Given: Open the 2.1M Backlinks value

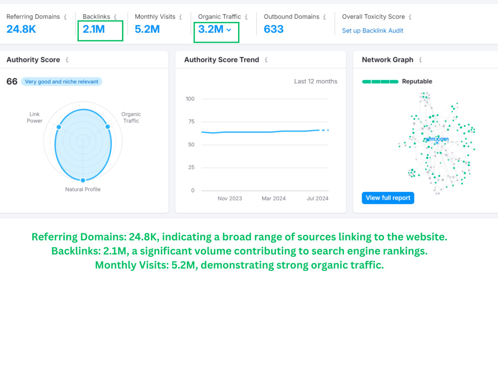Looking at the screenshot, I should 94,29.
